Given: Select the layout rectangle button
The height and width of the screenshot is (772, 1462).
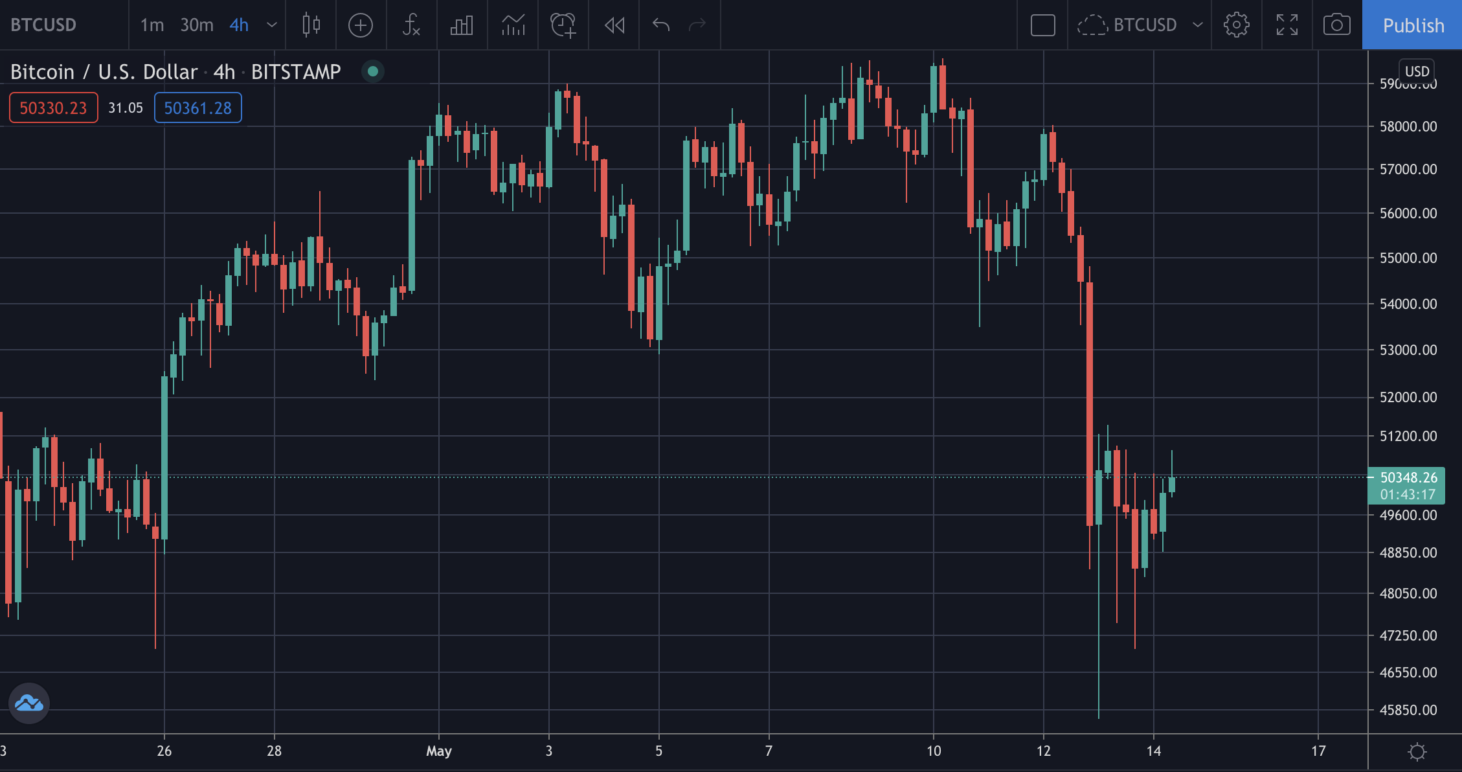Looking at the screenshot, I should (x=1042, y=25).
